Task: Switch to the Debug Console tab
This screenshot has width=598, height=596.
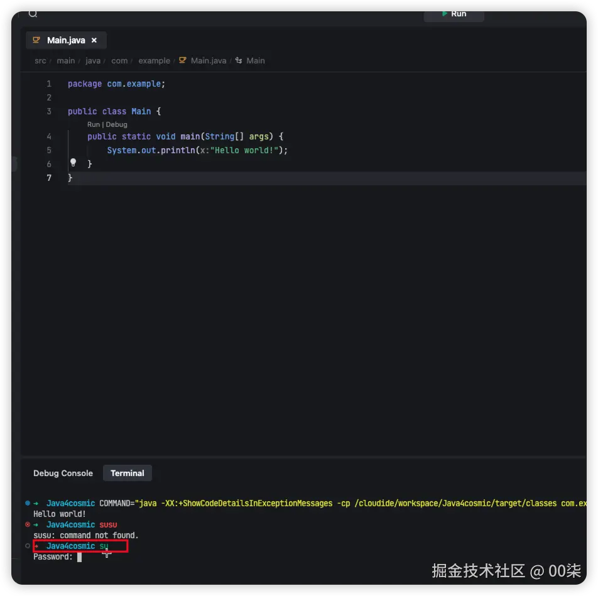Action: pos(63,474)
